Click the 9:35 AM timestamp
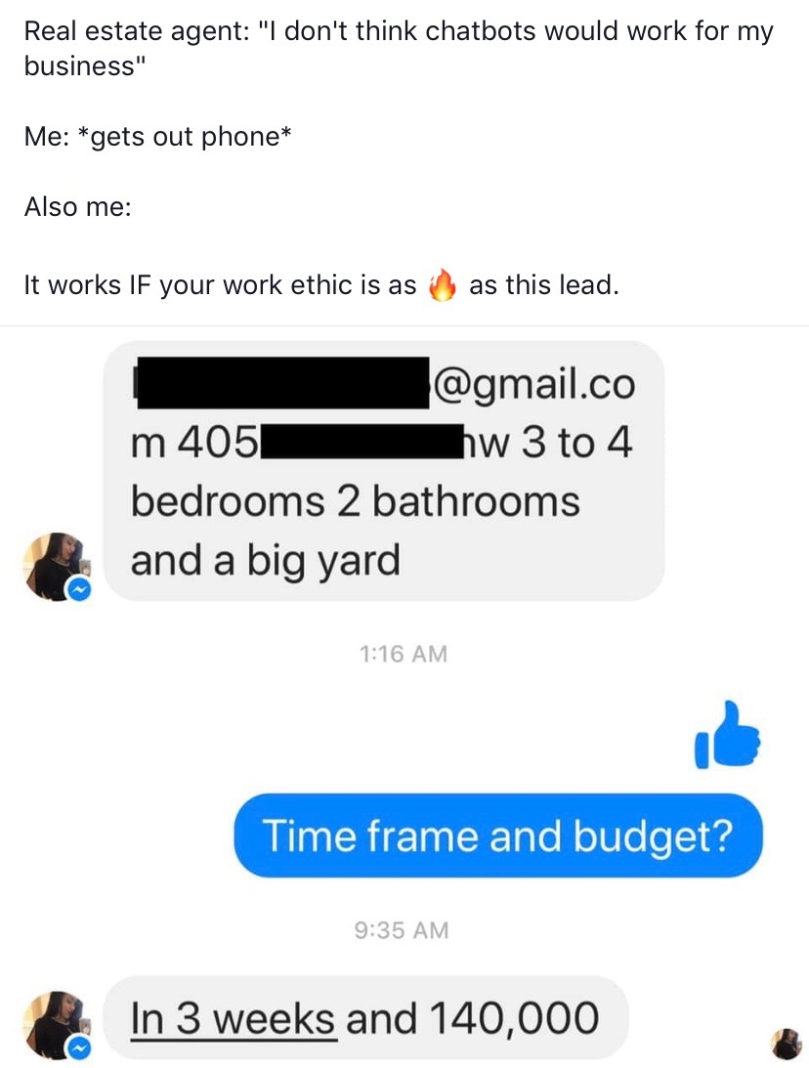Image resolution: width=809 pixels, height=1068 pixels. point(402,930)
